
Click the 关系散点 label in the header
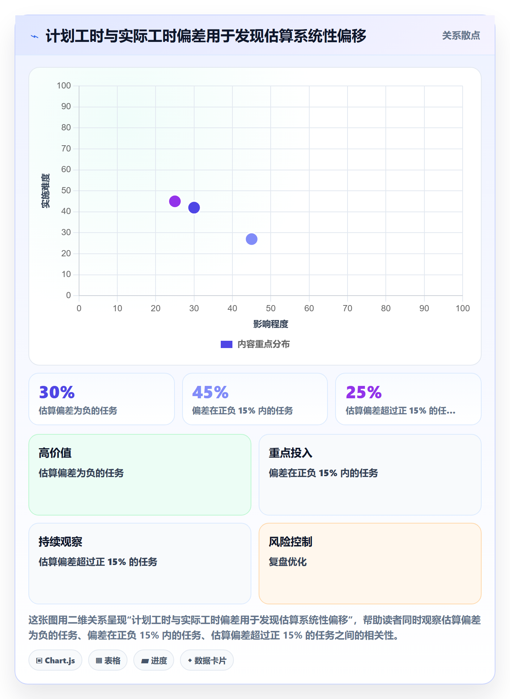click(x=461, y=36)
